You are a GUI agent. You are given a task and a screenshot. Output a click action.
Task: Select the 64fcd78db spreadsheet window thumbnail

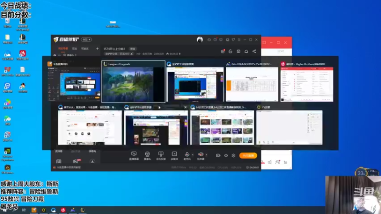pos(252,82)
